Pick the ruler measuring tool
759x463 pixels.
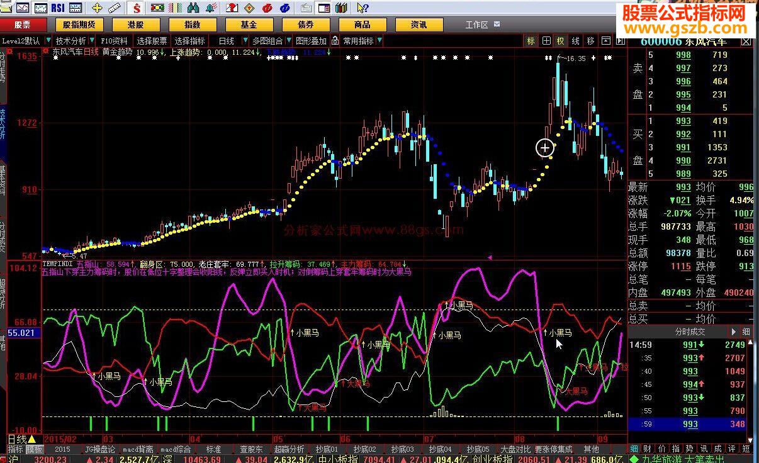(115, 8)
